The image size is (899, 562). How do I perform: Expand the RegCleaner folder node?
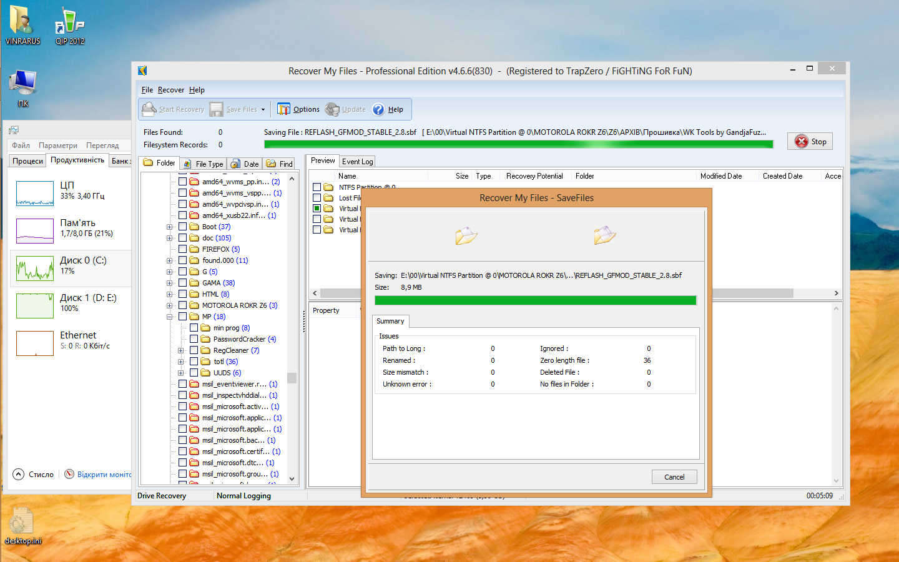point(180,350)
